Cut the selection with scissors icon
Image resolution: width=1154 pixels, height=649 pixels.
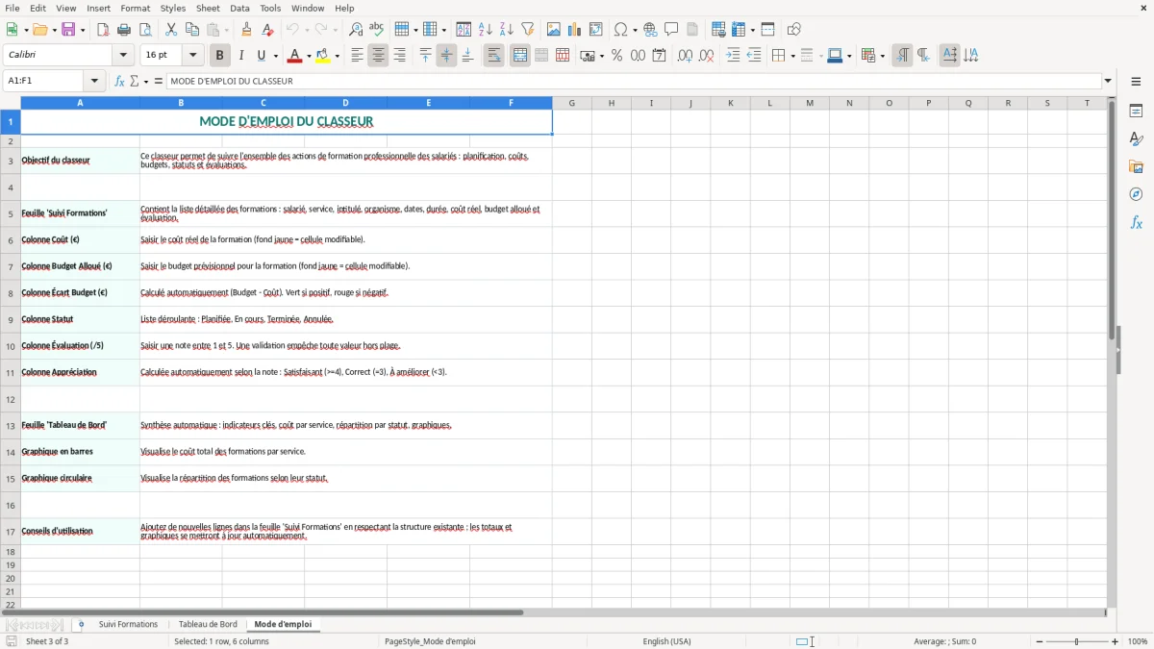(x=171, y=30)
